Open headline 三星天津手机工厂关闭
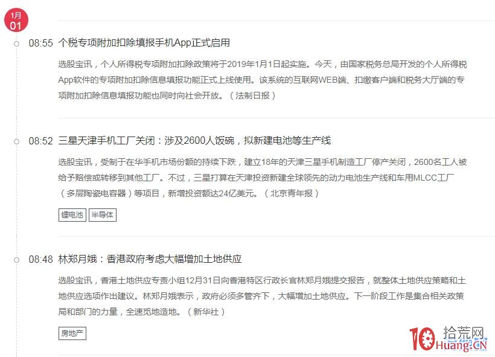The image size is (495, 357). pyautogui.click(x=194, y=141)
